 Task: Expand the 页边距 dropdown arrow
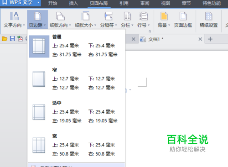(45, 25)
